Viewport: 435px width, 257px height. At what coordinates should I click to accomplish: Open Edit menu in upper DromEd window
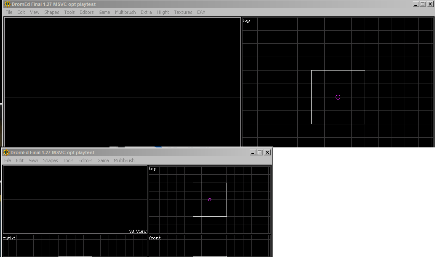pos(21,12)
